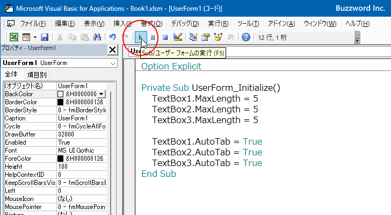
Task: Select the Caption property name
Action: 15,118
